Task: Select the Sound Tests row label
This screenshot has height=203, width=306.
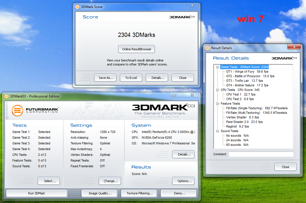Action: (230, 131)
